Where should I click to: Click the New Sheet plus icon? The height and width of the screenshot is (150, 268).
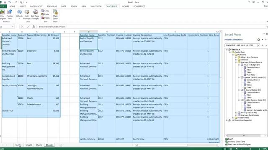point(61,145)
